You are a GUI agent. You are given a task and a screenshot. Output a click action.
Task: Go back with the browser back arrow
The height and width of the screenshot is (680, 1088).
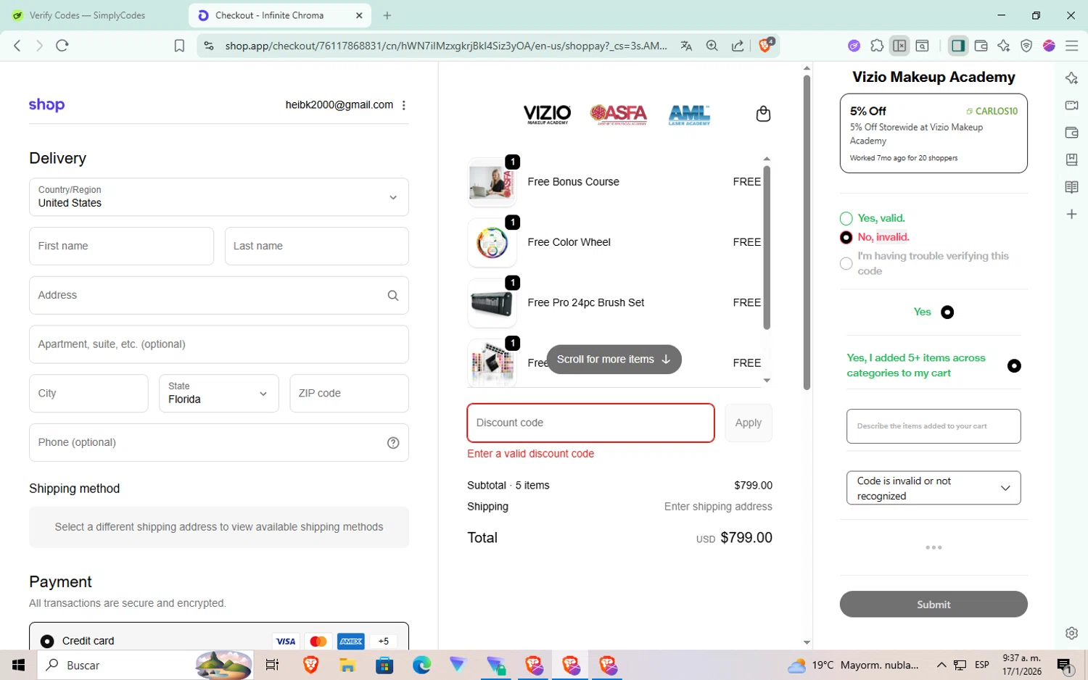(17, 46)
